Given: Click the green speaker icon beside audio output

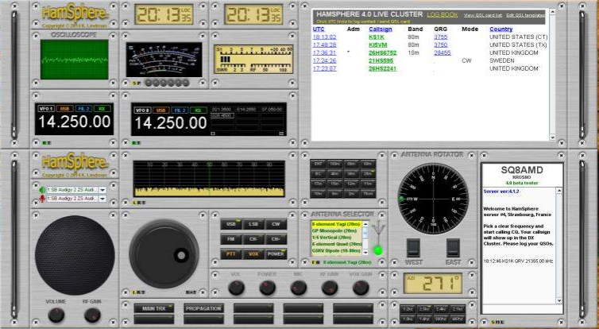Looking at the screenshot, I should (42, 190).
